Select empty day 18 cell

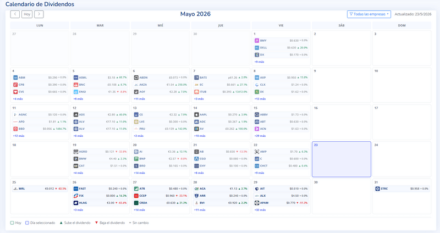(40, 159)
